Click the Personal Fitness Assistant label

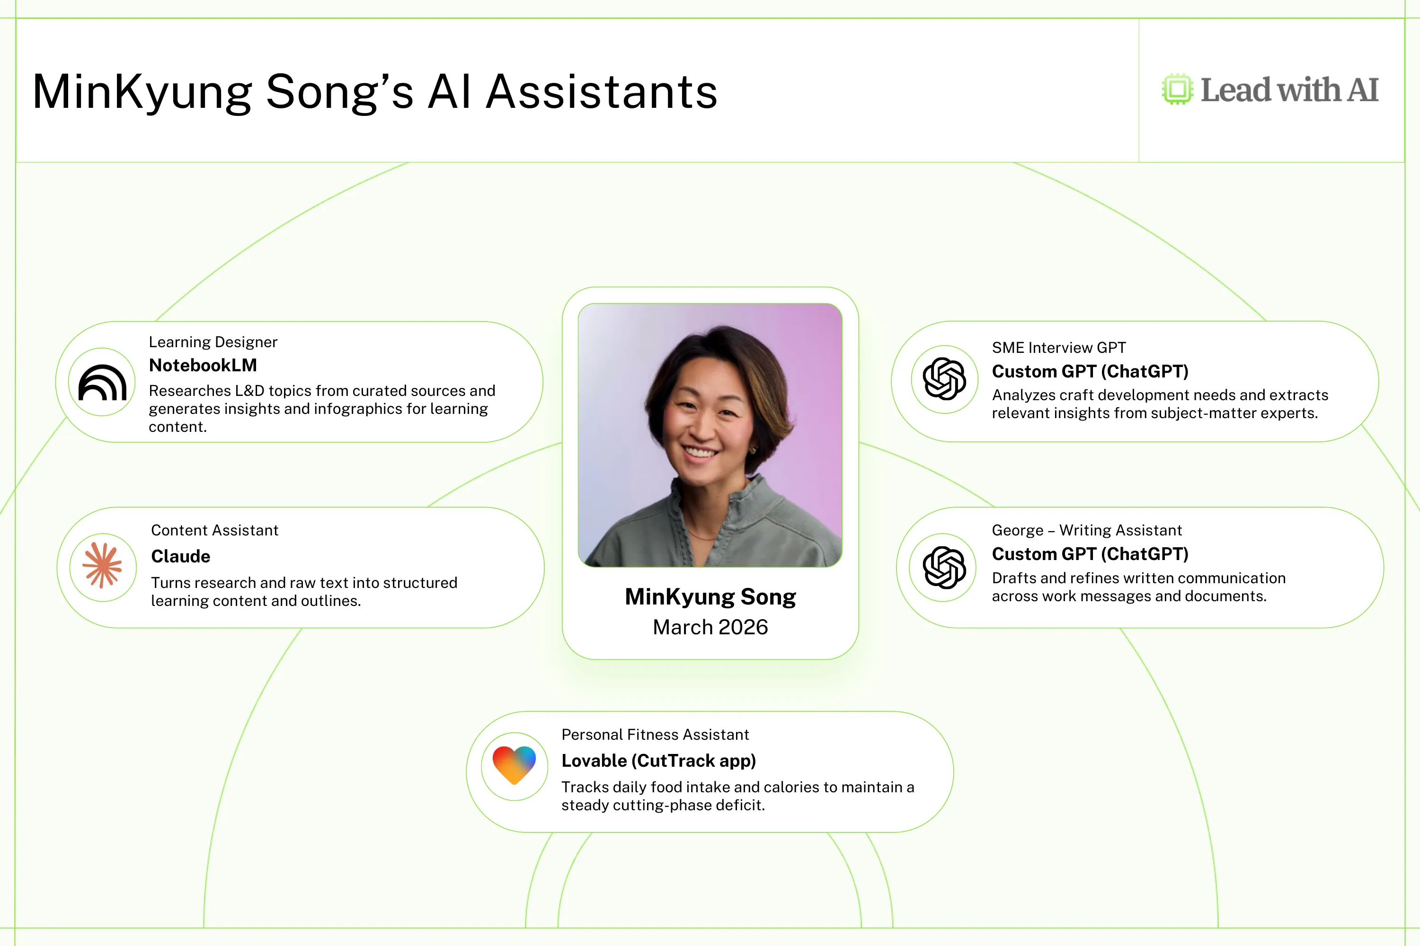[655, 734]
